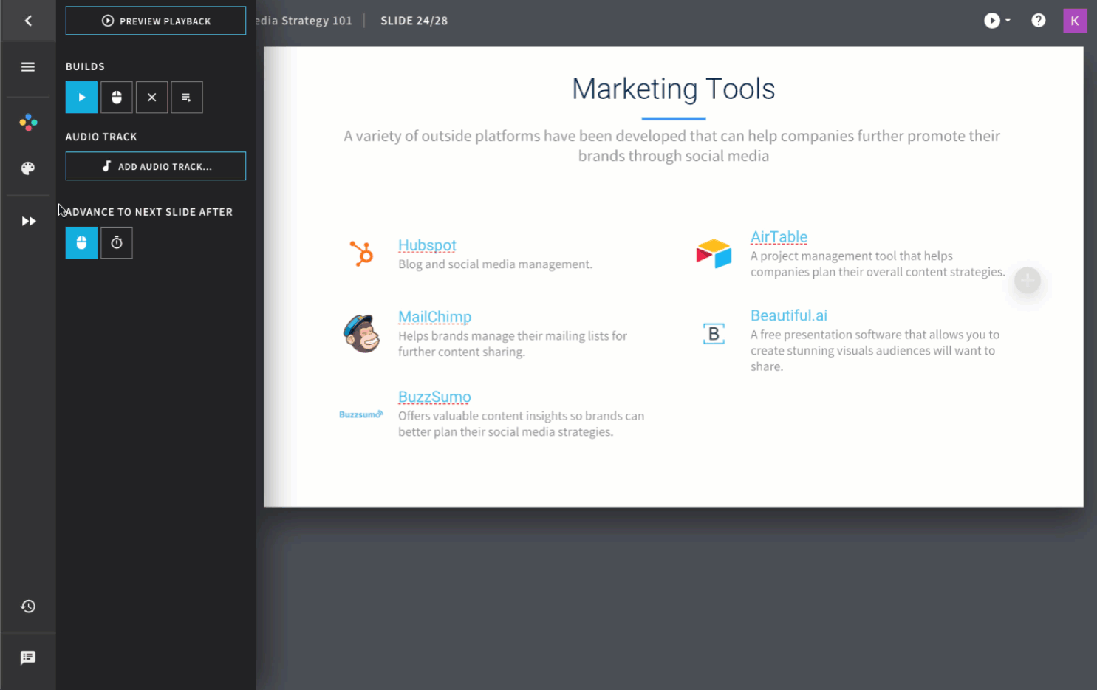Viewport: 1097px width, 690px height.
Task: Disable builds with the X option
Action: (151, 98)
